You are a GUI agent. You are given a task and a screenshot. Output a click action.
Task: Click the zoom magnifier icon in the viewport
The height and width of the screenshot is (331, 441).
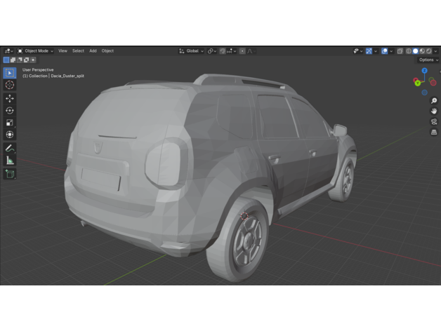click(434, 101)
